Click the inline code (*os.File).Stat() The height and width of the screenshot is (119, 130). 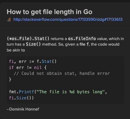(x=28, y=39)
